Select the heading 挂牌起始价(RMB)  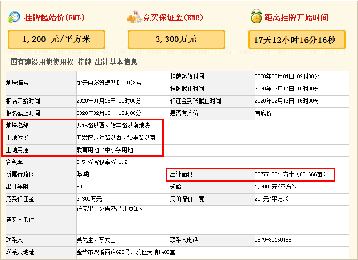point(55,17)
